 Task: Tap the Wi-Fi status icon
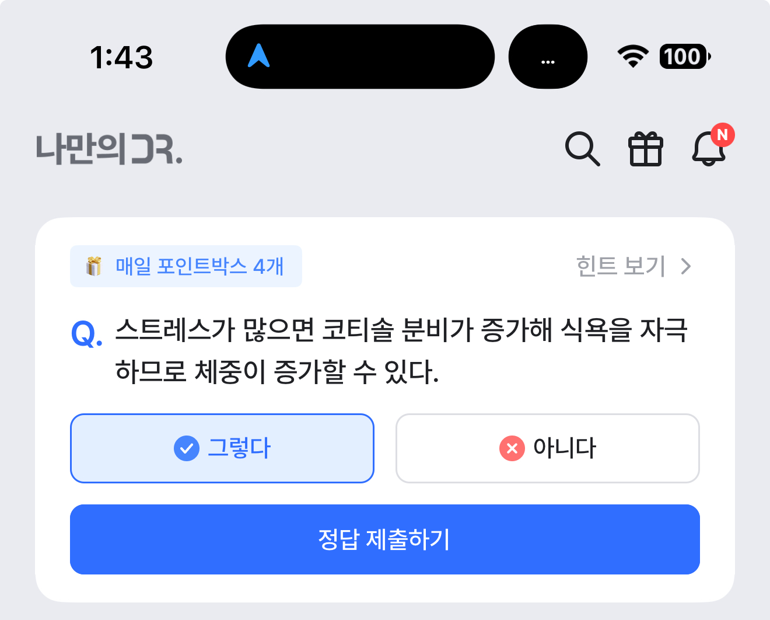(x=633, y=57)
